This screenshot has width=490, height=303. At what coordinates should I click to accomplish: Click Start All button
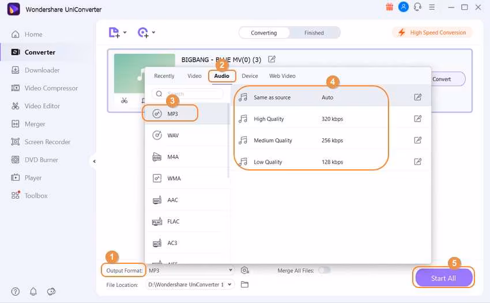[x=443, y=278]
